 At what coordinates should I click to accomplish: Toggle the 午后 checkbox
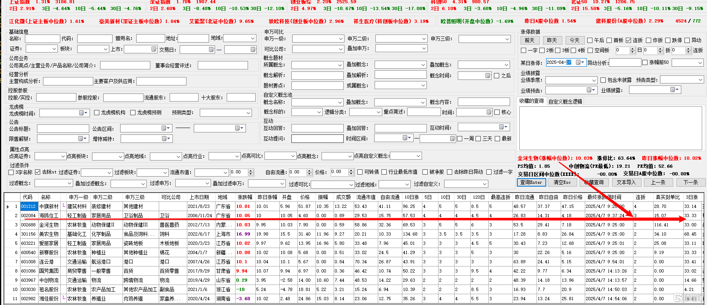[590, 40]
